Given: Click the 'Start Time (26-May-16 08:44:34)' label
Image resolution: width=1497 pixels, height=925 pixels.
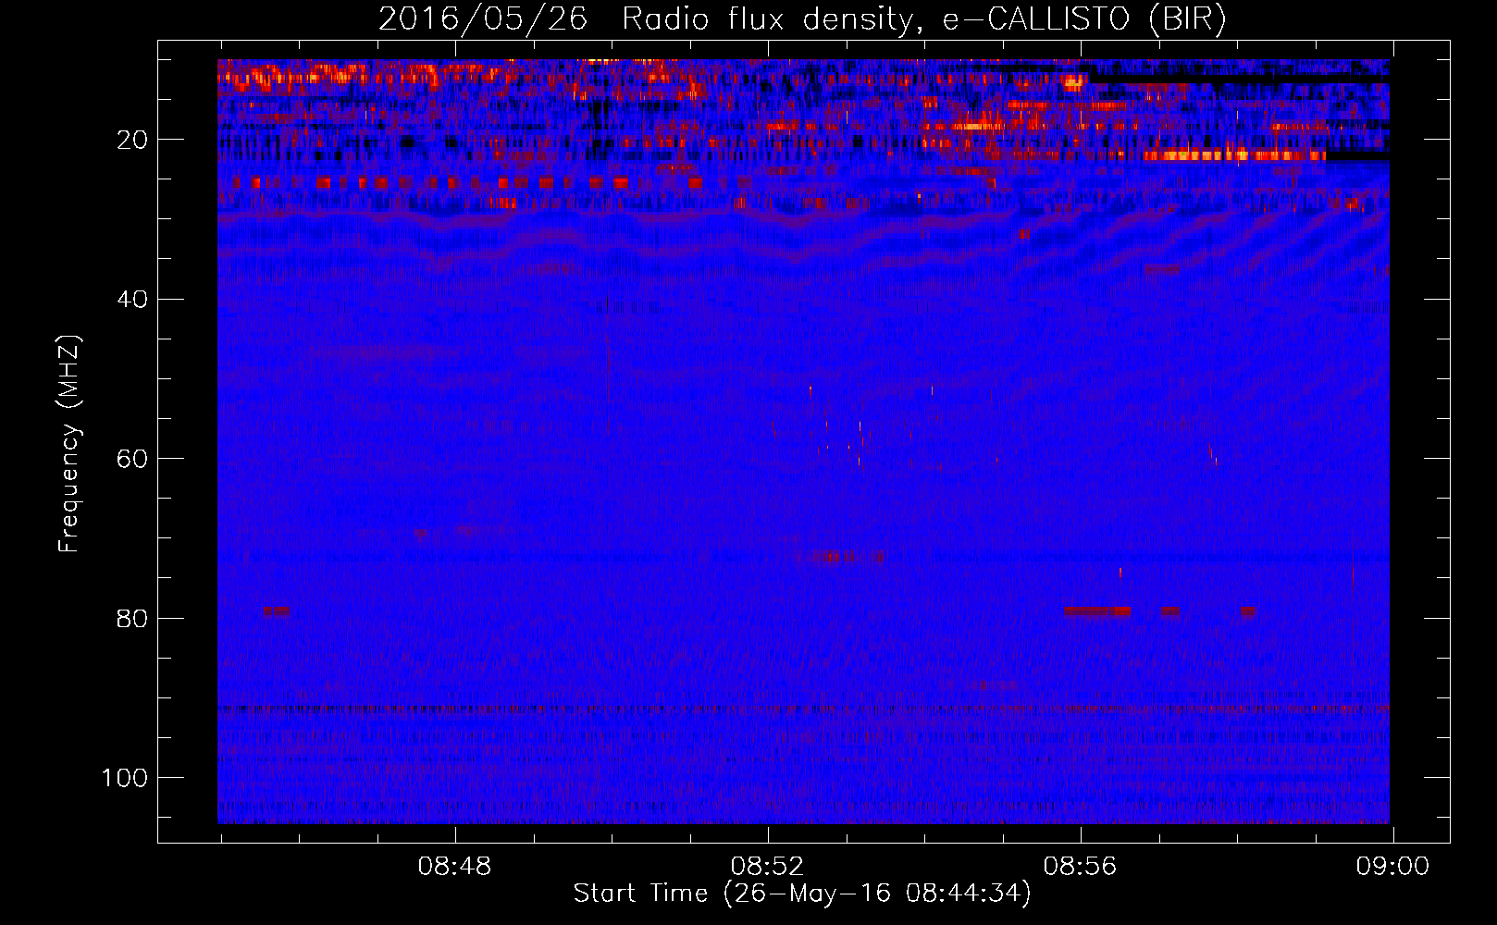Looking at the screenshot, I should click(x=802, y=894).
